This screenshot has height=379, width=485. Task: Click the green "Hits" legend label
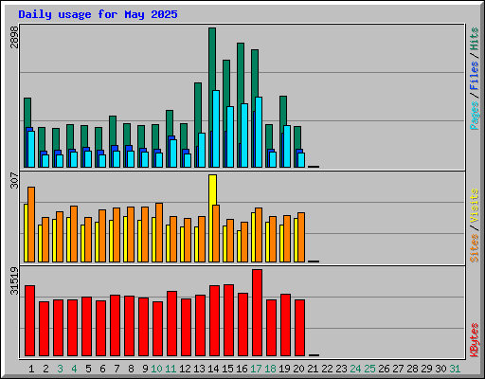pos(474,39)
